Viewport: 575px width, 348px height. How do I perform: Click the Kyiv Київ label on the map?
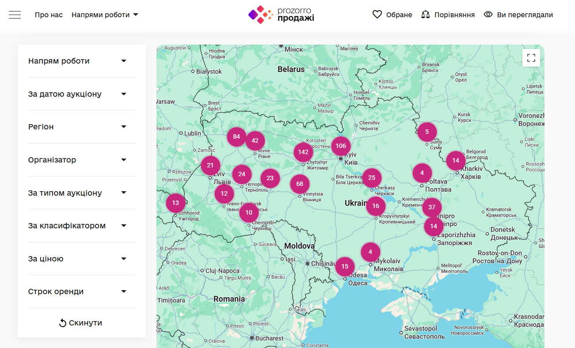click(x=350, y=159)
